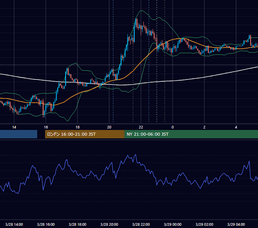Click the 3/29 00:00 date label
258x228 pixels.
[x=173, y=224]
